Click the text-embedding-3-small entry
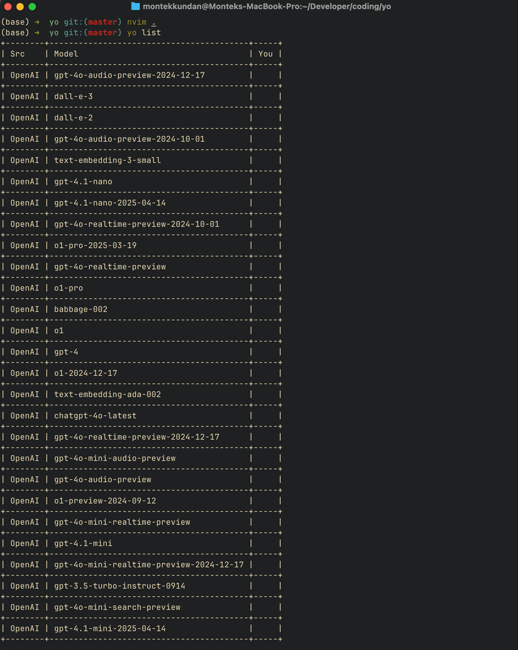The width and height of the screenshot is (518, 650). [107, 161]
